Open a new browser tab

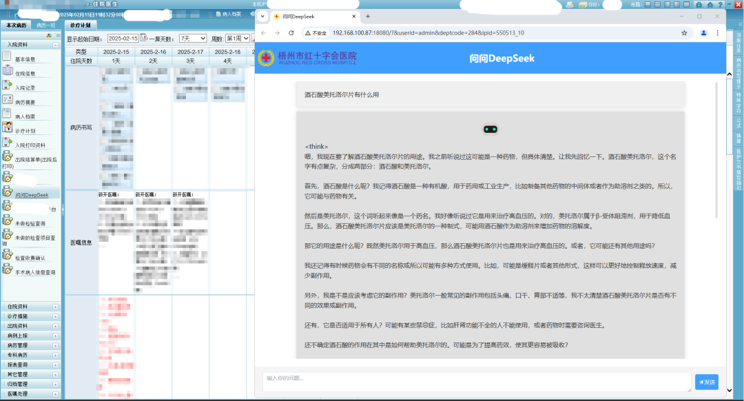point(368,16)
